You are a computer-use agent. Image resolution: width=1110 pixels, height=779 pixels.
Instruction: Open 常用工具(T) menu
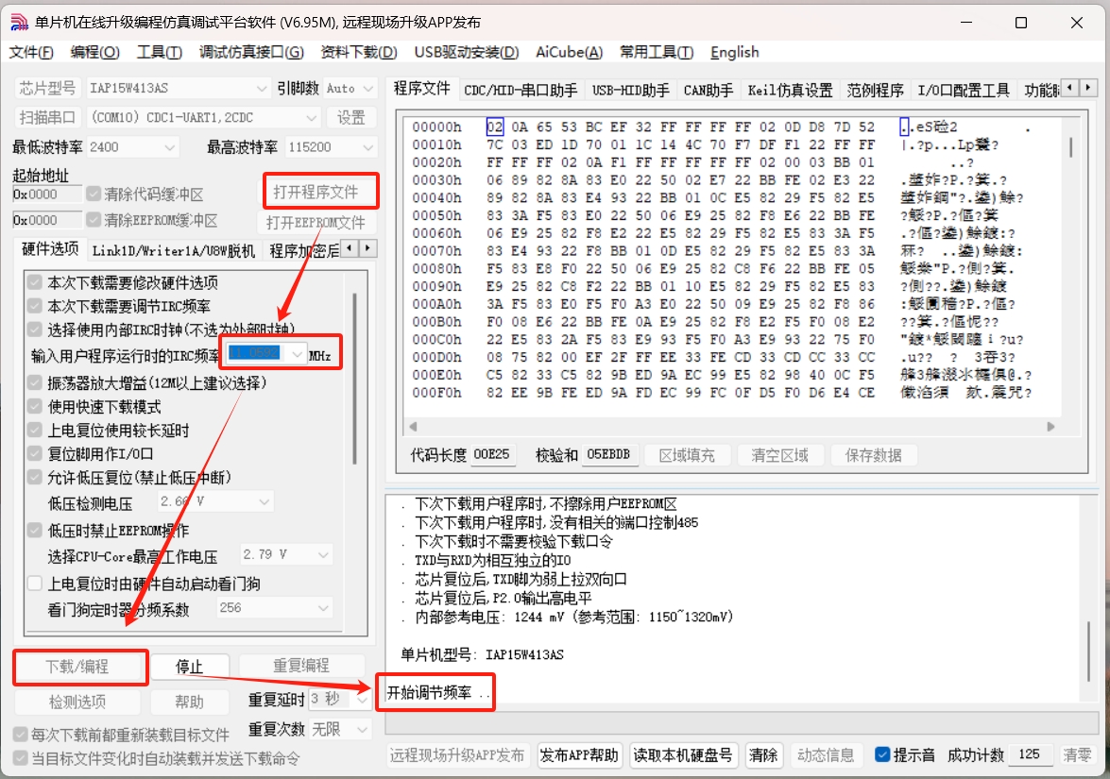pos(657,52)
